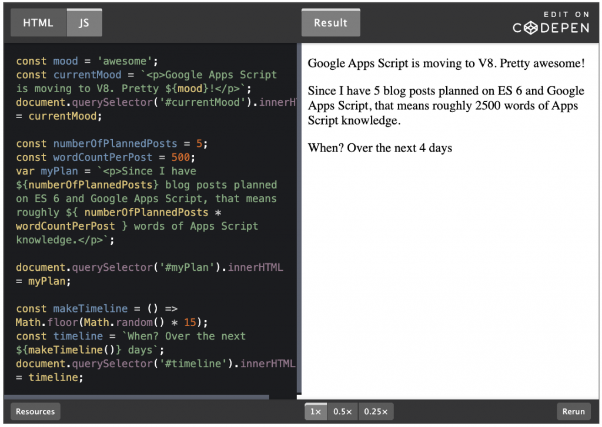
Task: Click the "= myPlan;" line
Action: (44, 281)
